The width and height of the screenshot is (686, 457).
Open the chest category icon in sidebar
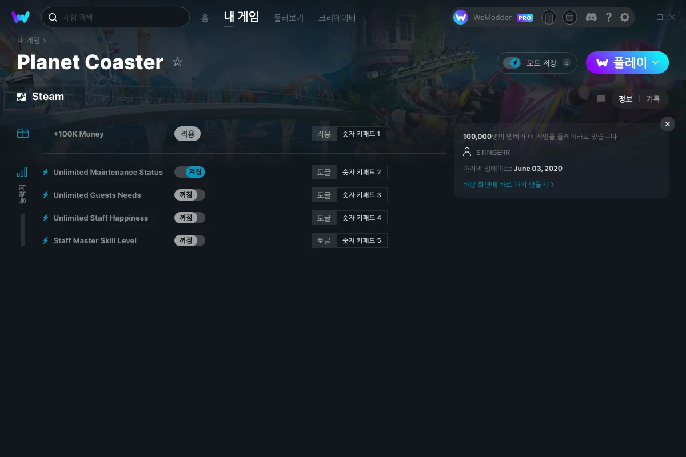(x=23, y=133)
